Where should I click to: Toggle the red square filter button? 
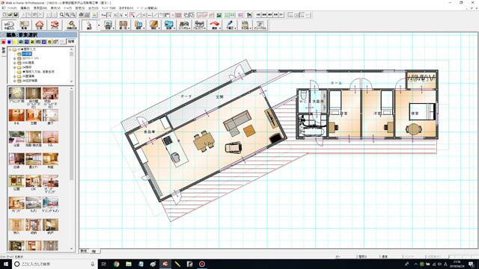pos(4,42)
